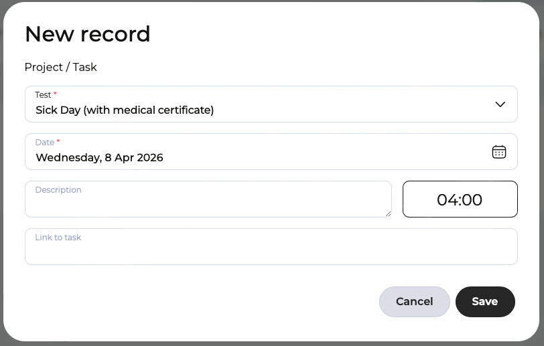Click the Description resize handle corner
Image resolution: width=544 pixels, height=346 pixels.
click(388, 213)
